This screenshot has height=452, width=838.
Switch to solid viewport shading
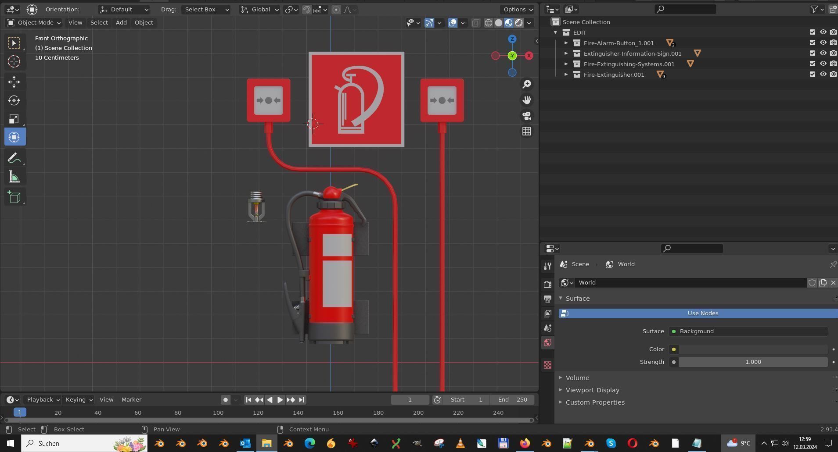499,23
